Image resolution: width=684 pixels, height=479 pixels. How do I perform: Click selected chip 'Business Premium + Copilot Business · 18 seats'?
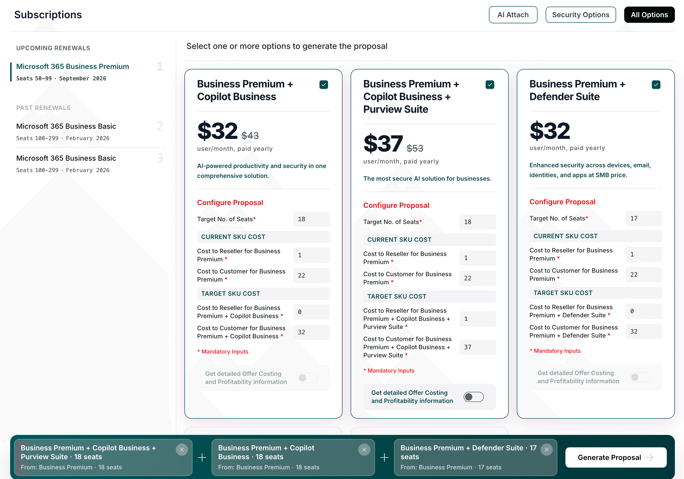tap(293, 457)
